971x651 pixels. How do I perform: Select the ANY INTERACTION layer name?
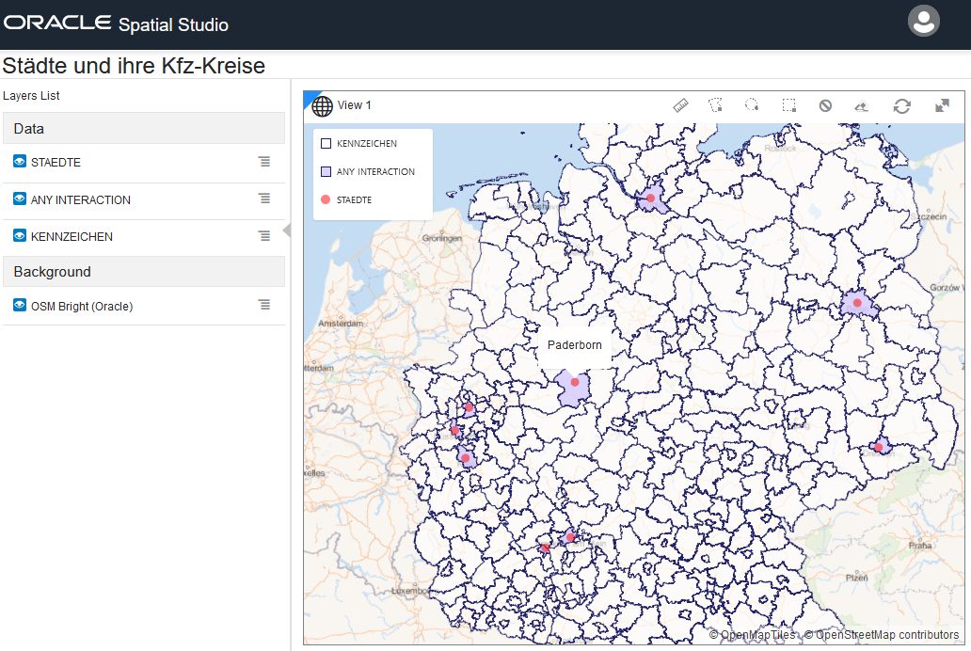click(x=81, y=200)
